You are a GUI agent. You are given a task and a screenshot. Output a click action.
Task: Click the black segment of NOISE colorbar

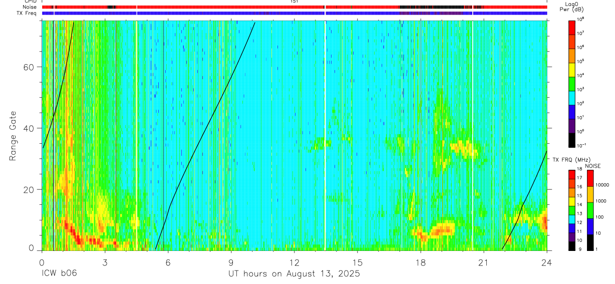point(590,242)
